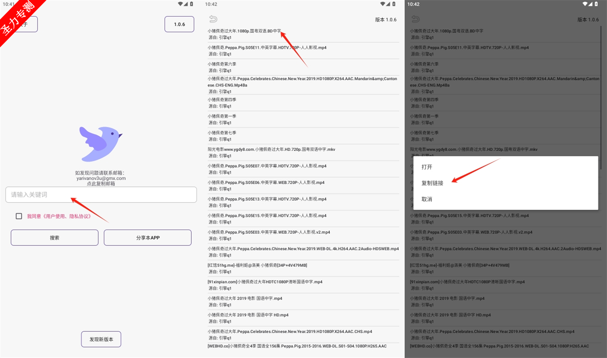Tap the signal icon in the right screen status bar
This screenshot has height=358, width=607.
[590, 4]
